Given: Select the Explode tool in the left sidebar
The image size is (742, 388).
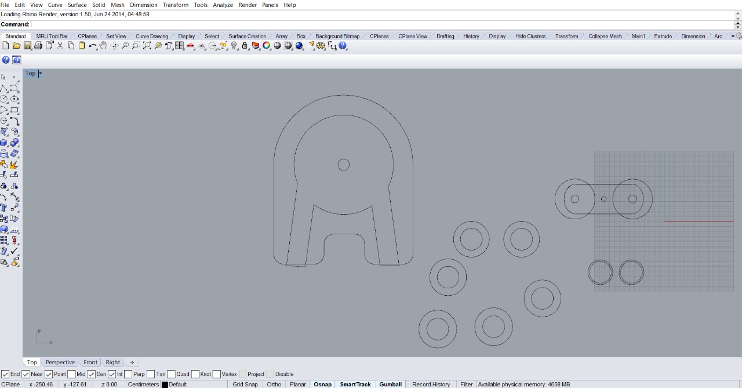Looking at the screenshot, I should [x=14, y=165].
